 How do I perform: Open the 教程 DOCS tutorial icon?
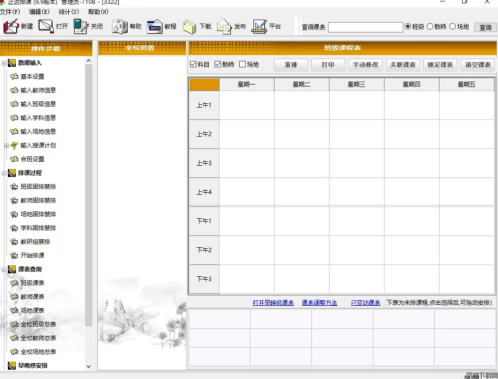point(155,27)
